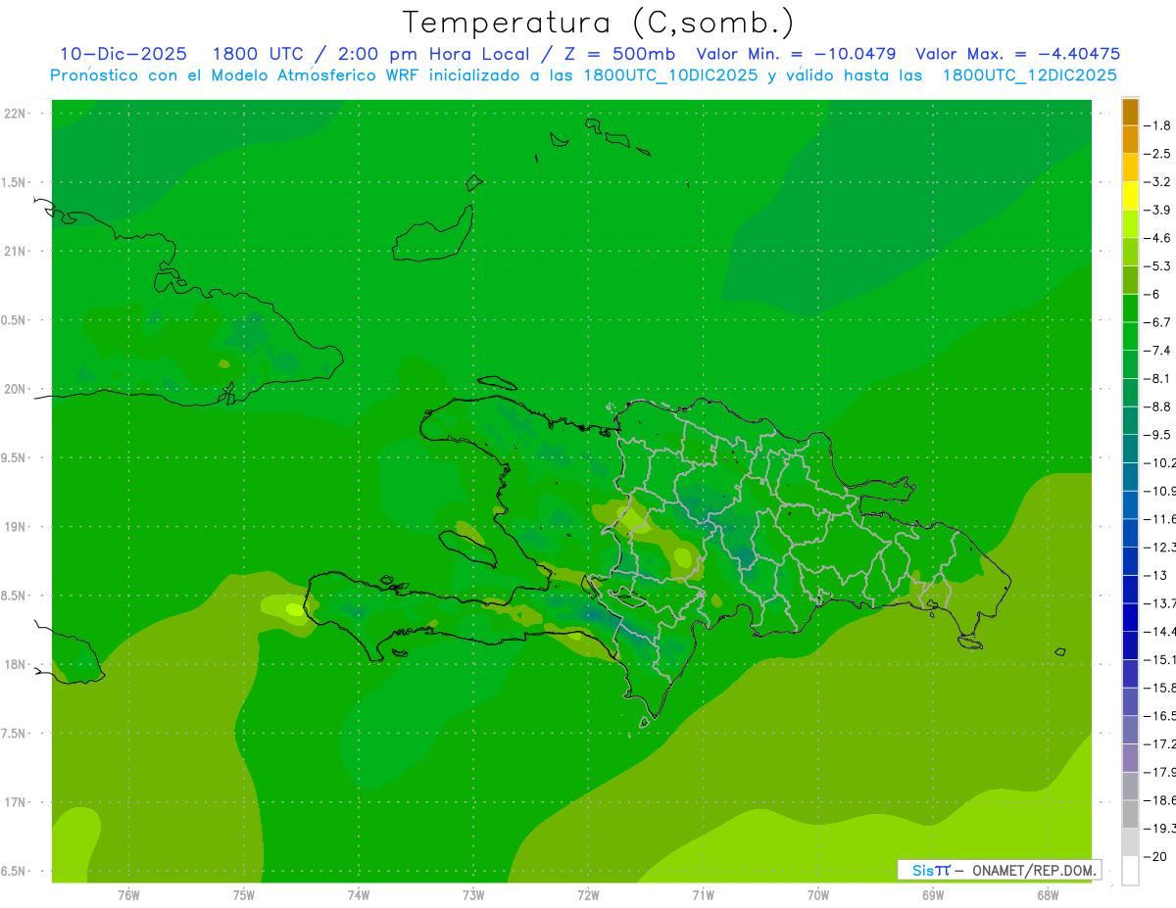
Task: Click the '73W' longitude axis label
Action: pyautogui.click(x=473, y=895)
